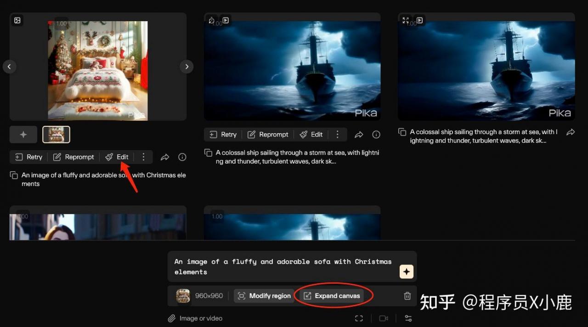Viewport: 588px width, 327px height.
Task: Open the aspect ratio frame icon in bottom bar
Action: point(359,318)
